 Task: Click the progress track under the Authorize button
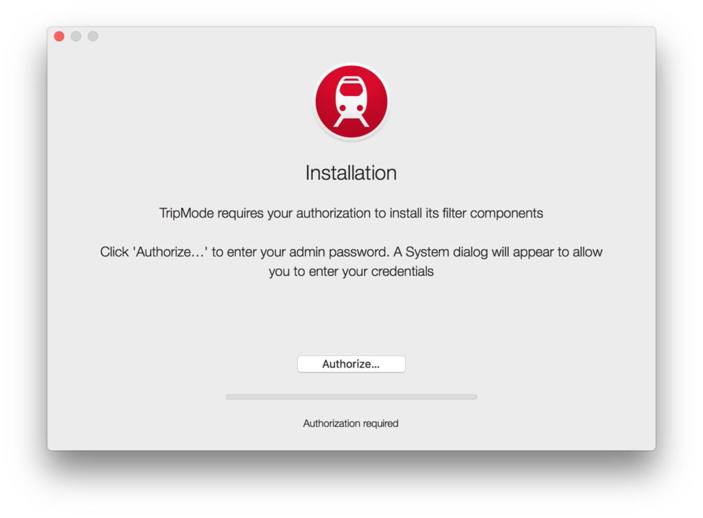[x=351, y=397]
